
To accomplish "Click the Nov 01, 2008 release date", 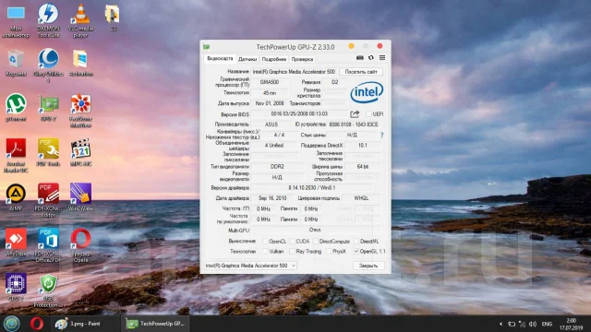I will pyautogui.click(x=270, y=103).
